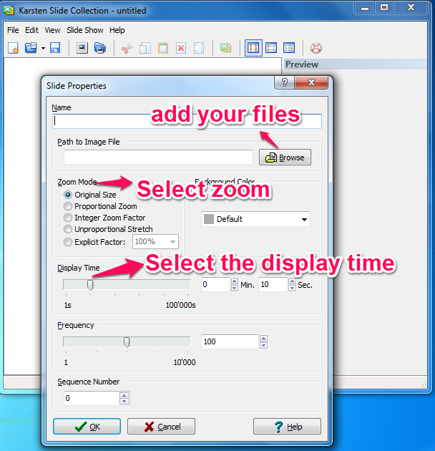Choose Unproportional Stretch zoom mode
Viewport: 435px width, 451px height.
(108, 229)
